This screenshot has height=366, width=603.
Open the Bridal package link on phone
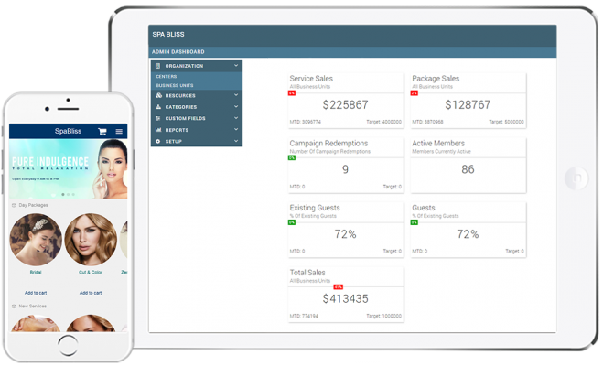[x=36, y=272]
